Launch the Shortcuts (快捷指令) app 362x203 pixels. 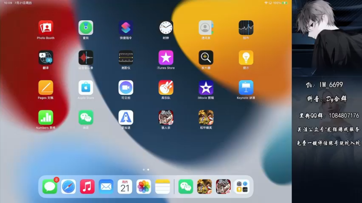click(x=126, y=28)
